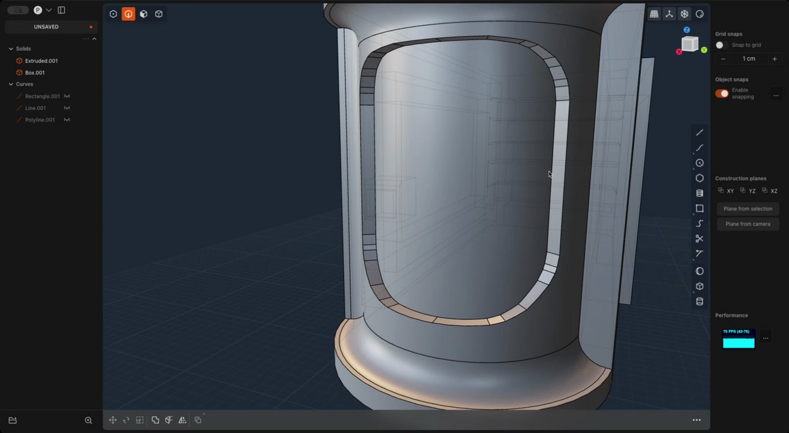The width and height of the screenshot is (789, 433).
Task: Open the folder icon in sidebar footer
Action: click(13, 420)
